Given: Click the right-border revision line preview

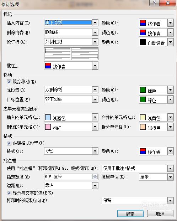Looking at the screenshot, I should click(85, 54).
